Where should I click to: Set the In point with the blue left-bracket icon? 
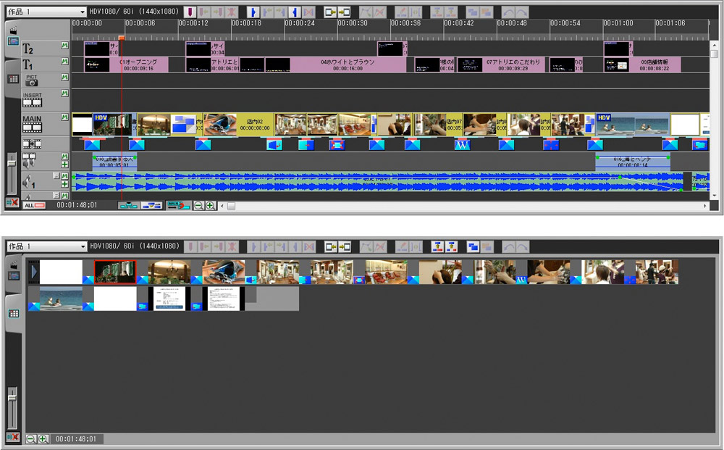(253, 12)
